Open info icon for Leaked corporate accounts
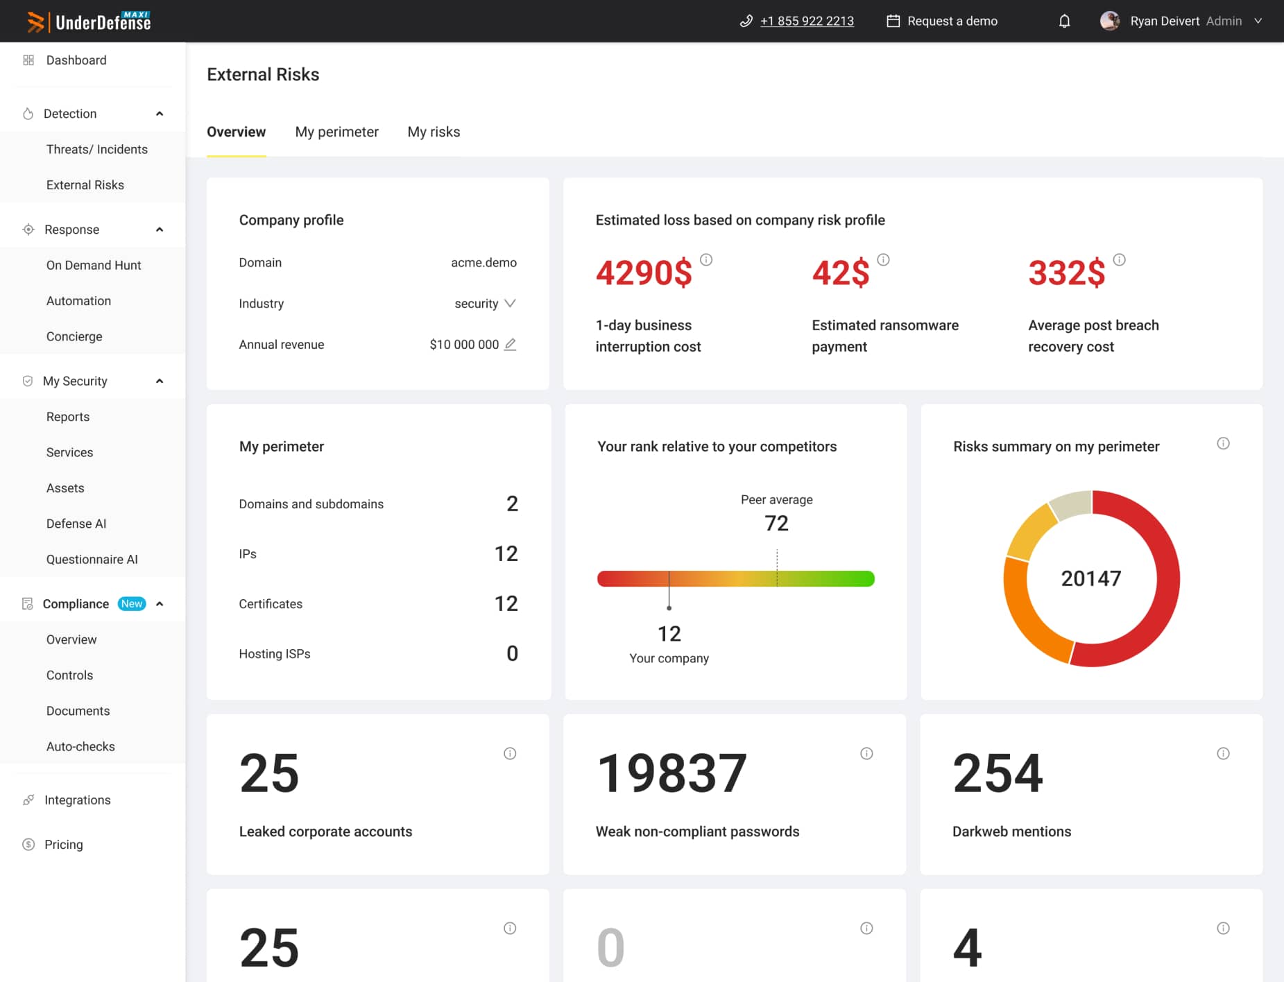 [510, 753]
